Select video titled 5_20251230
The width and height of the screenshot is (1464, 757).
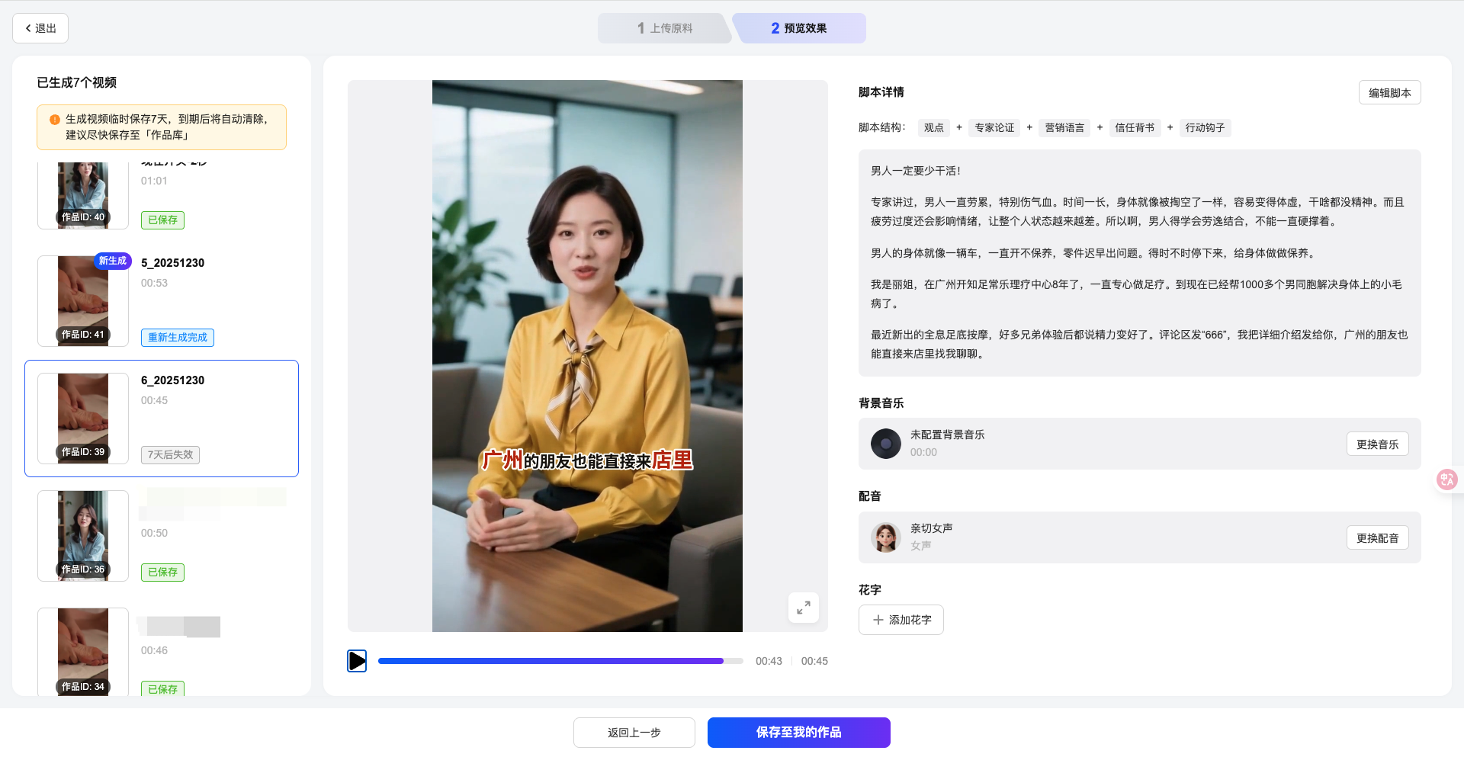click(x=173, y=263)
